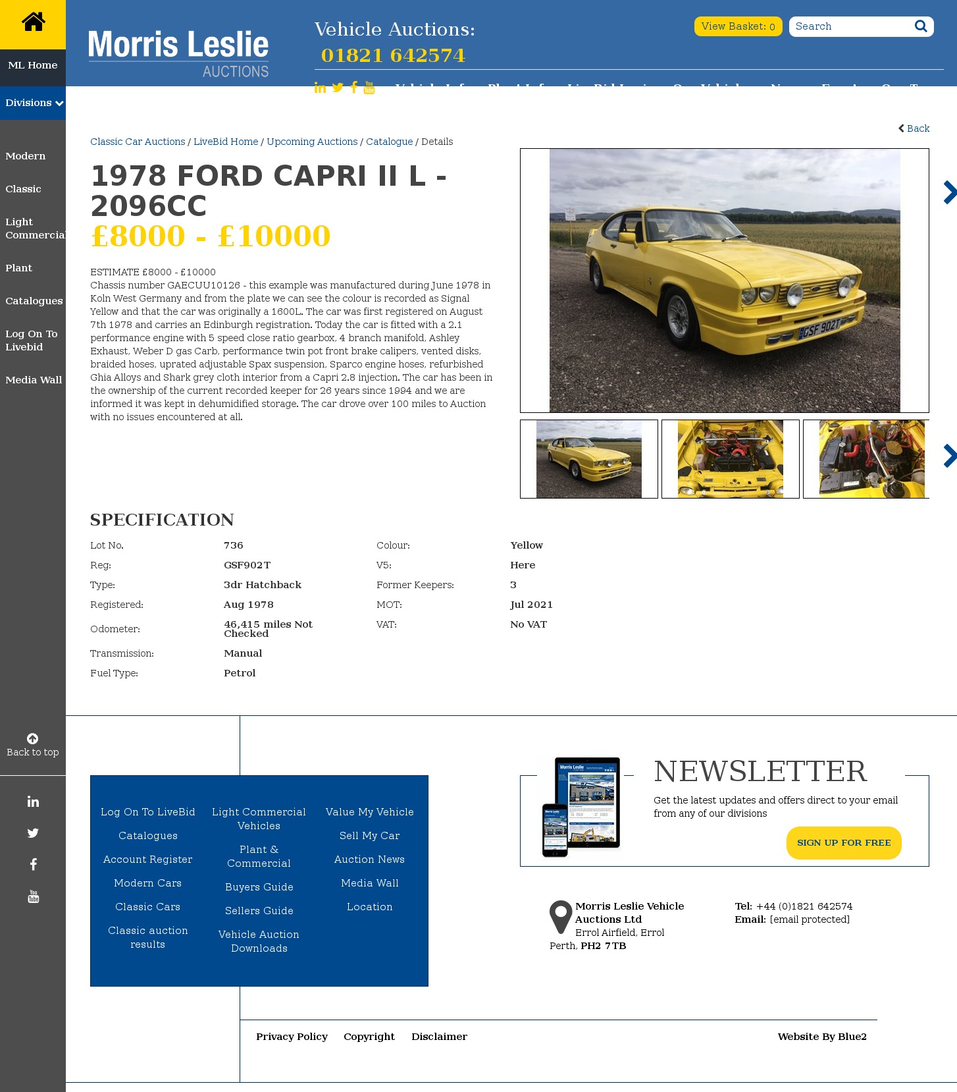Open Value My Vehicle link
The image size is (957, 1092).
pos(370,812)
